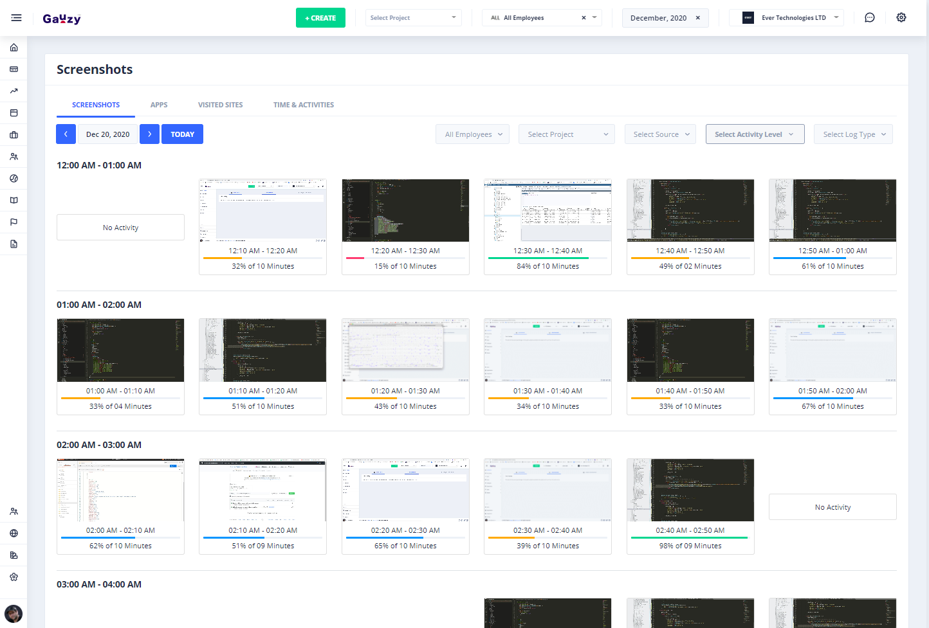
Task: Open the 12:30 AM - 12:40 AM screenshot thumbnail
Action: click(x=547, y=211)
